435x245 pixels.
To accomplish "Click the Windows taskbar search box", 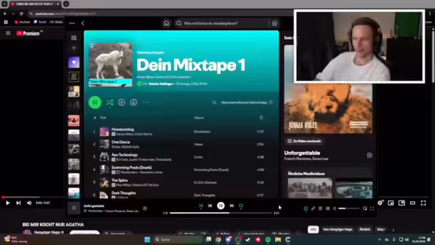I will [177, 240].
